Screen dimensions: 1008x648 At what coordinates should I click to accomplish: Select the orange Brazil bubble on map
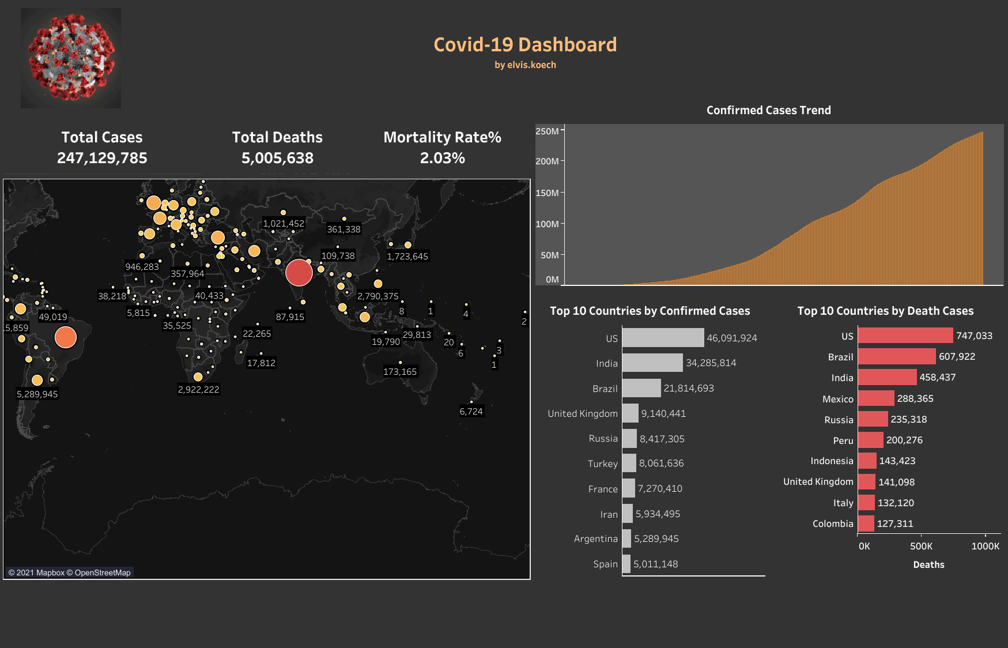click(65, 337)
